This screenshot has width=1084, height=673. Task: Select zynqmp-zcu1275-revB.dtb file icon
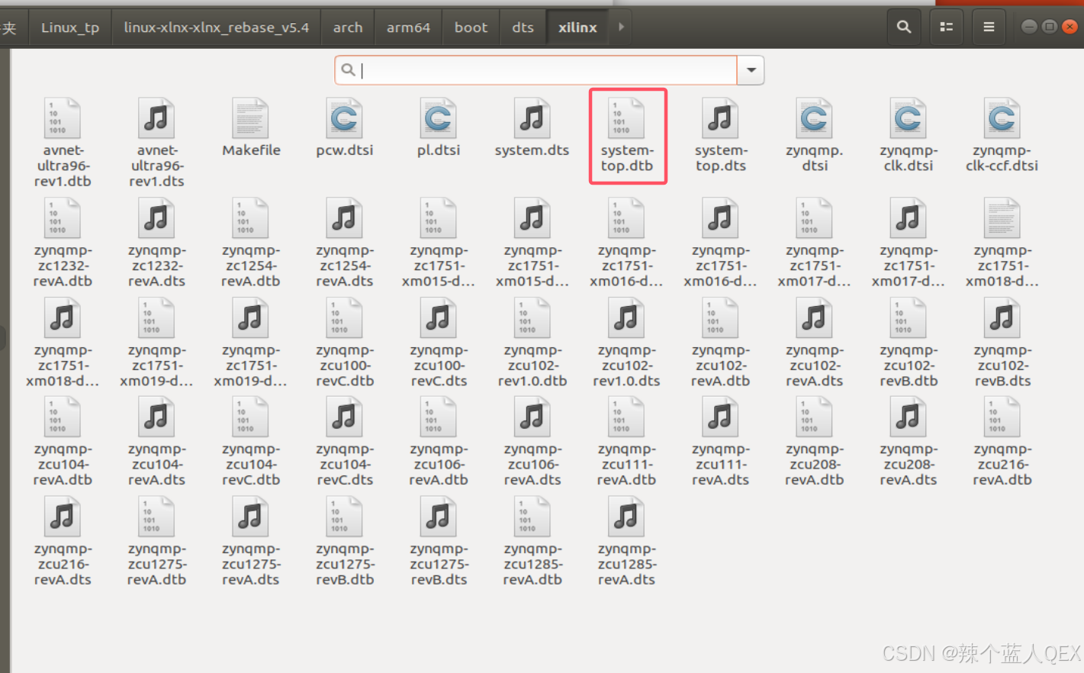click(x=345, y=517)
